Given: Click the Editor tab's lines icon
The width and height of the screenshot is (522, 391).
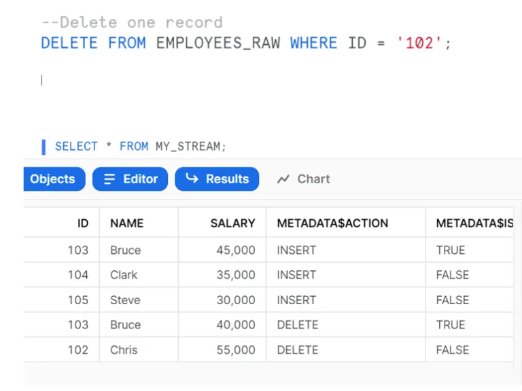Looking at the screenshot, I should tap(109, 179).
